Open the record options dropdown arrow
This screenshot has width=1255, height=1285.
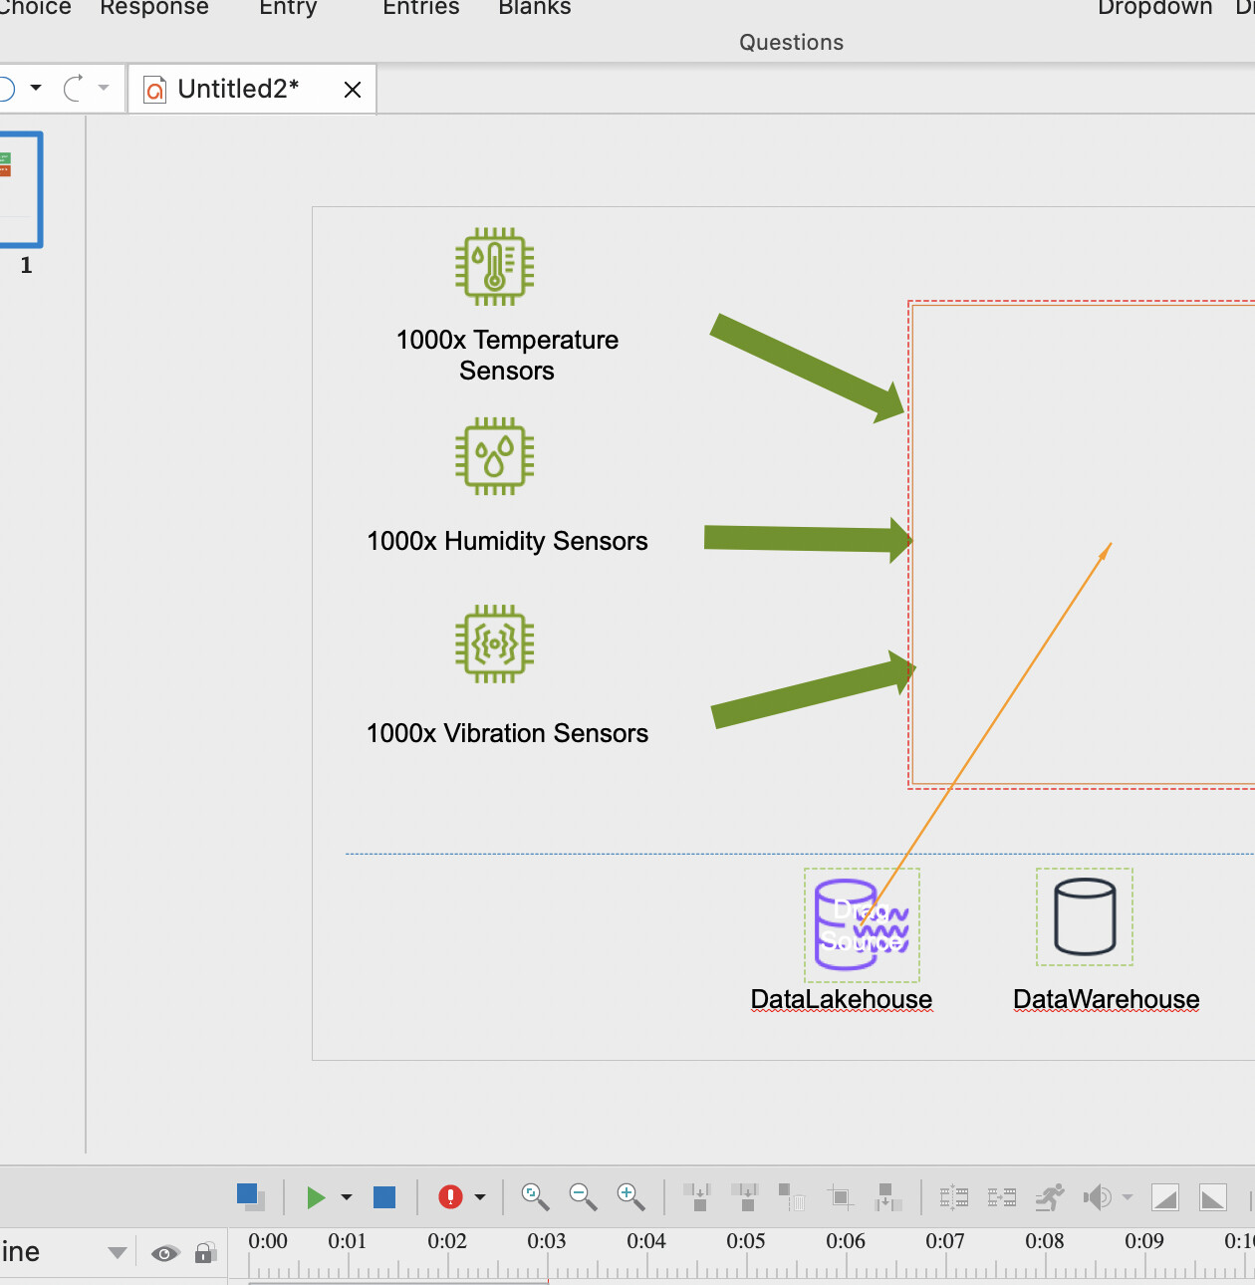pyautogui.click(x=480, y=1197)
